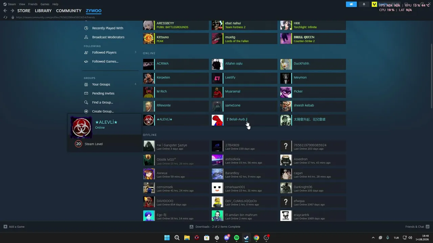Click the taskbar volume speaker icon

[410, 238]
